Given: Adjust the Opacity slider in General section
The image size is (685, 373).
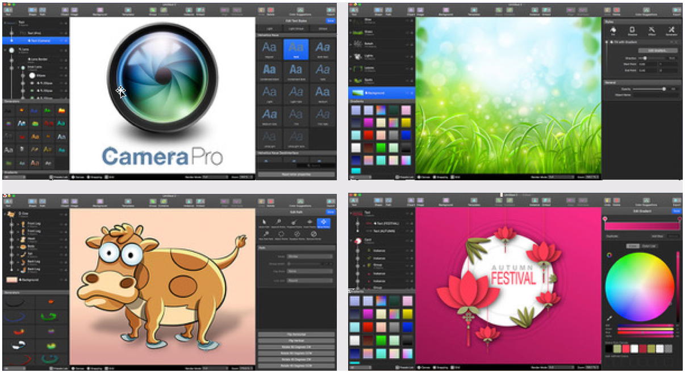Looking at the screenshot, I should pyautogui.click(x=649, y=89).
